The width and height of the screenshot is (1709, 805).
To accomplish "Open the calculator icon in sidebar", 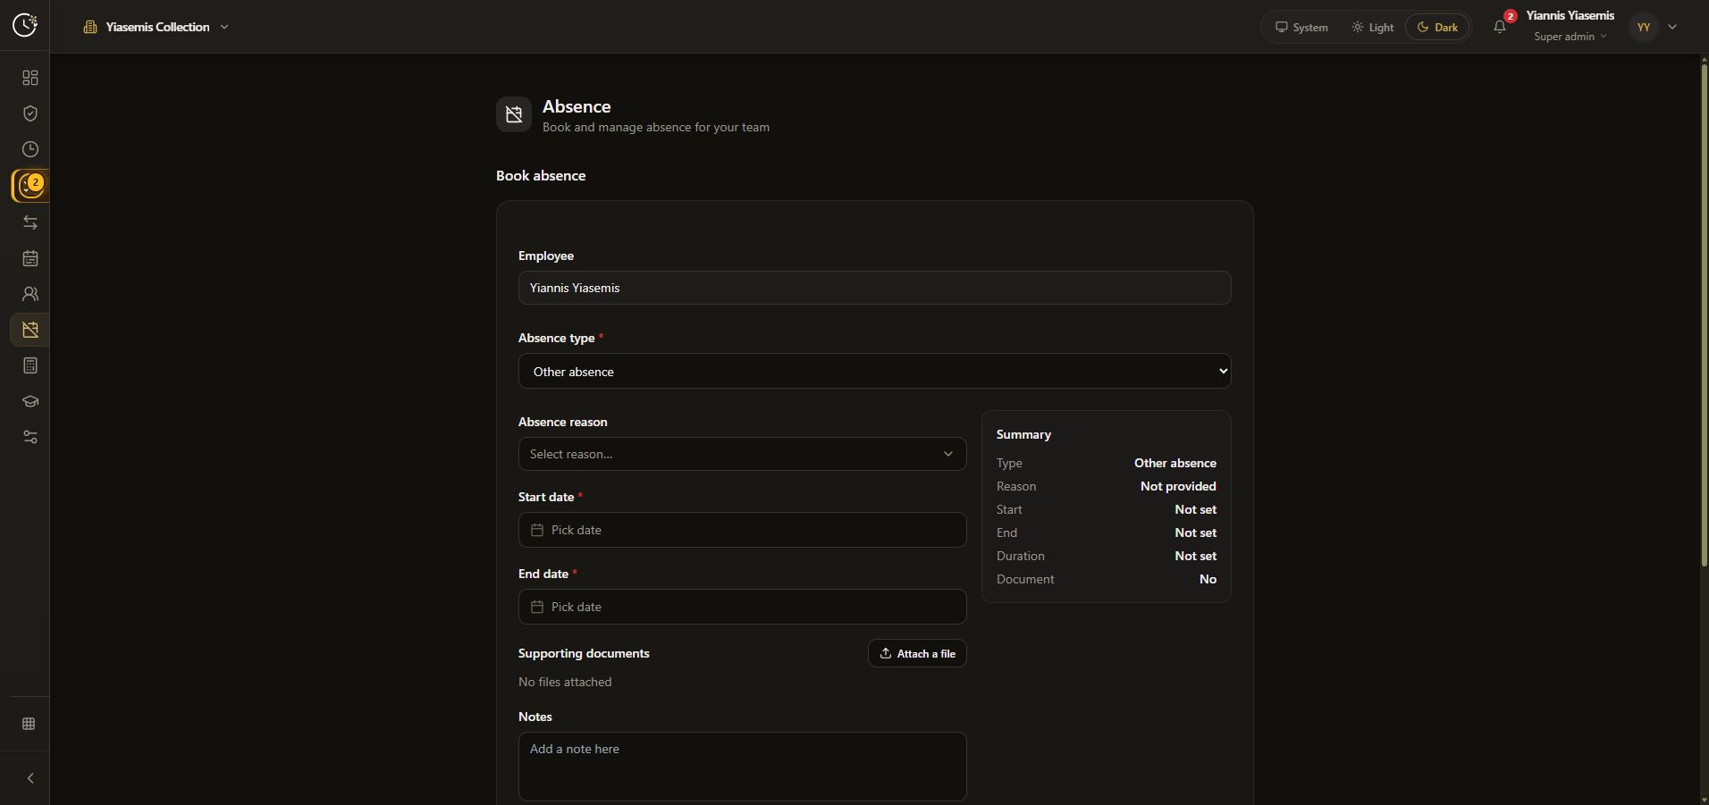I will point(29,365).
